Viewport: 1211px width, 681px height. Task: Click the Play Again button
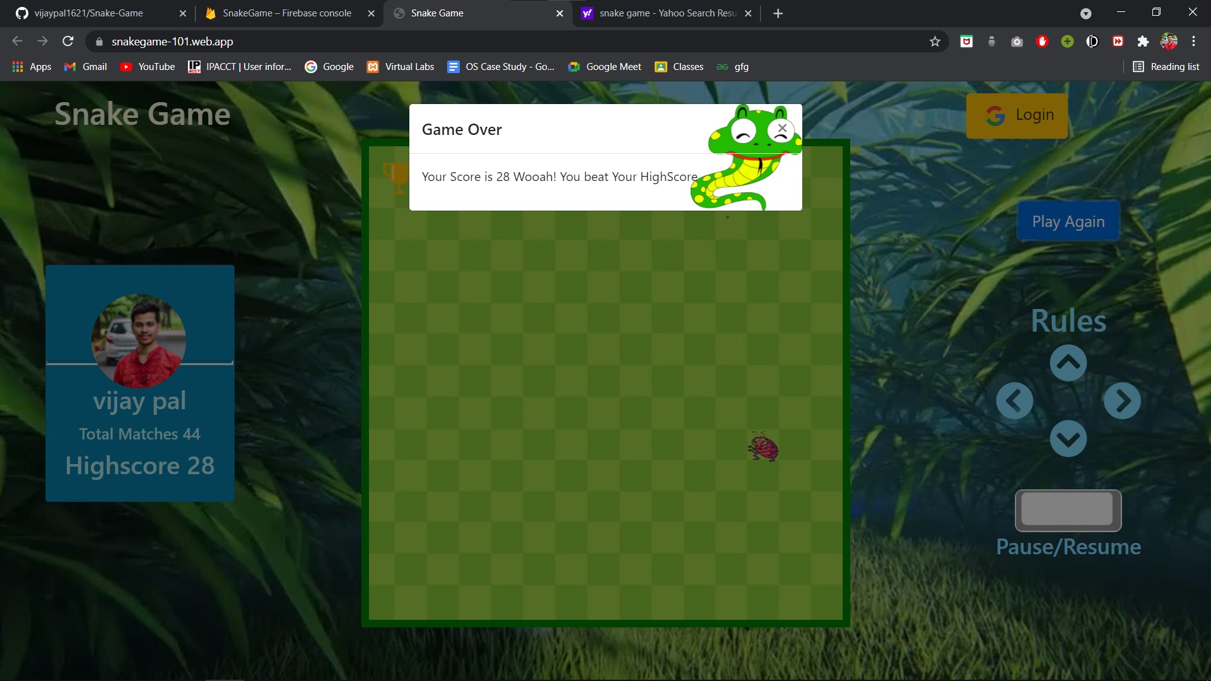(x=1068, y=221)
